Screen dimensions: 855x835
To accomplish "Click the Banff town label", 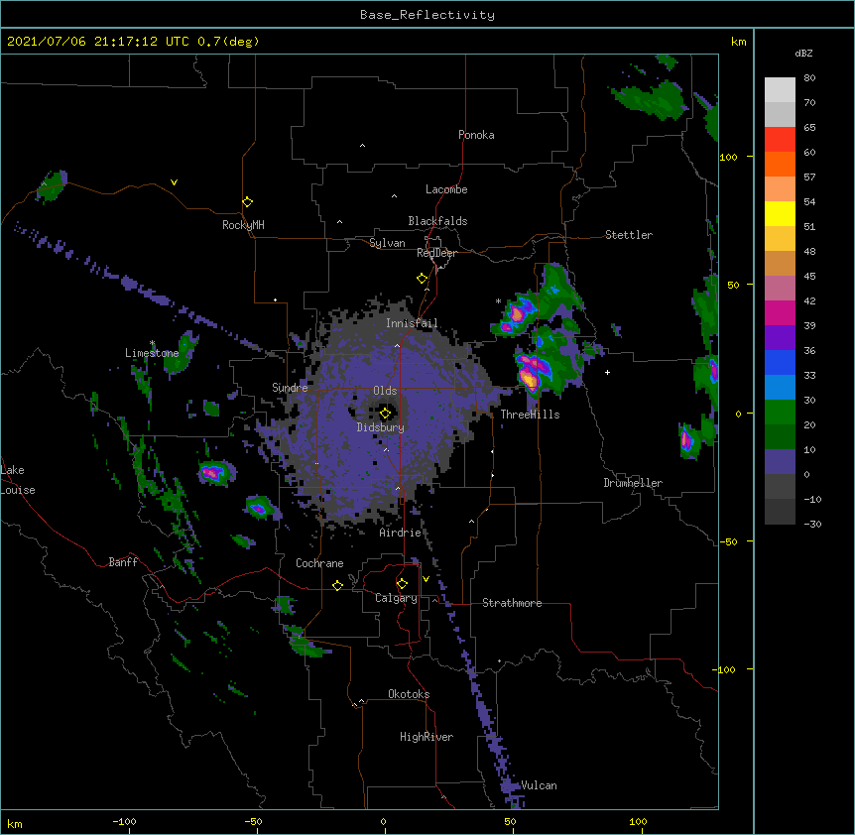I will 123,562.
